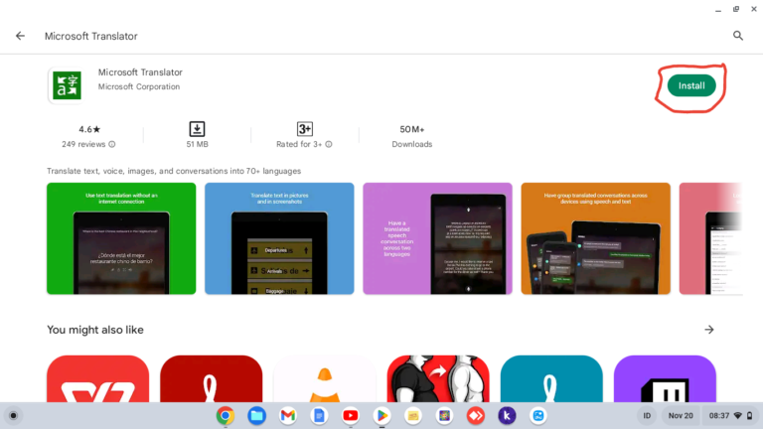This screenshot has height=429, width=763.
Task: Go back with the left arrow
Action: pyautogui.click(x=20, y=36)
